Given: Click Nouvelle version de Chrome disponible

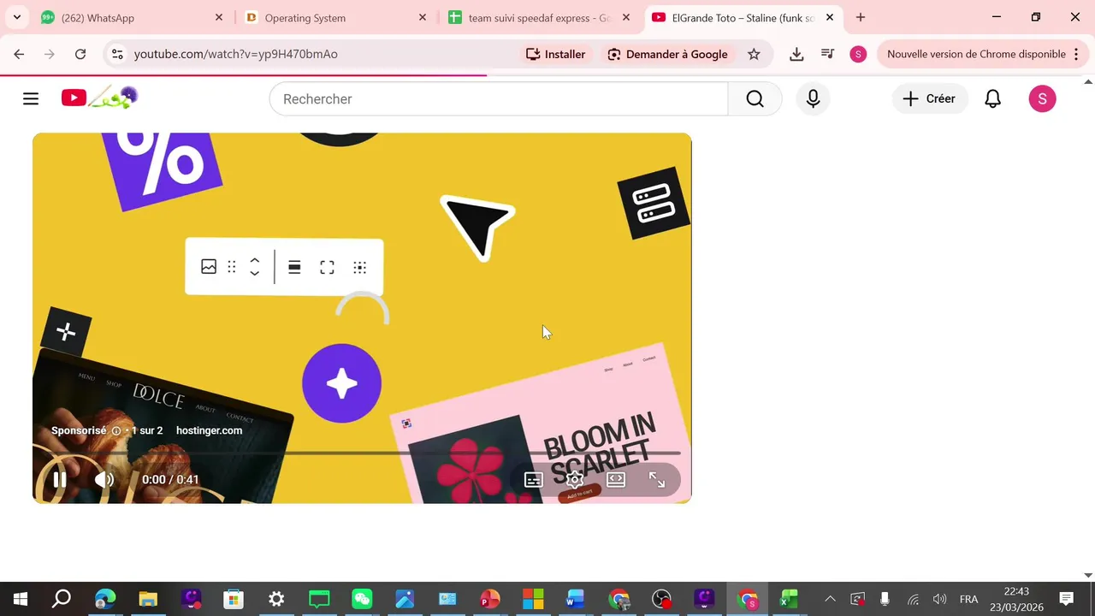Looking at the screenshot, I should tap(976, 54).
